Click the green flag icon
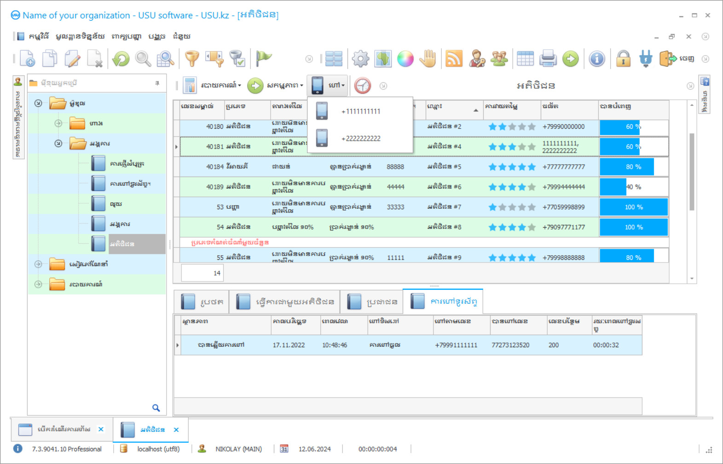Image resolution: width=723 pixels, height=464 pixels. click(x=264, y=59)
